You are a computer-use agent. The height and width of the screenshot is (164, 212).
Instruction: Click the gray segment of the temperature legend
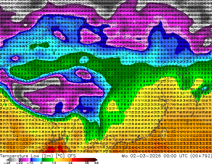[x=13, y=160]
